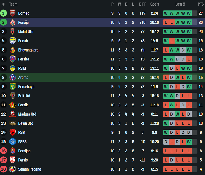Click the Last 5 column header
Viewport: 205px width, 175px height.
[x=180, y=4]
